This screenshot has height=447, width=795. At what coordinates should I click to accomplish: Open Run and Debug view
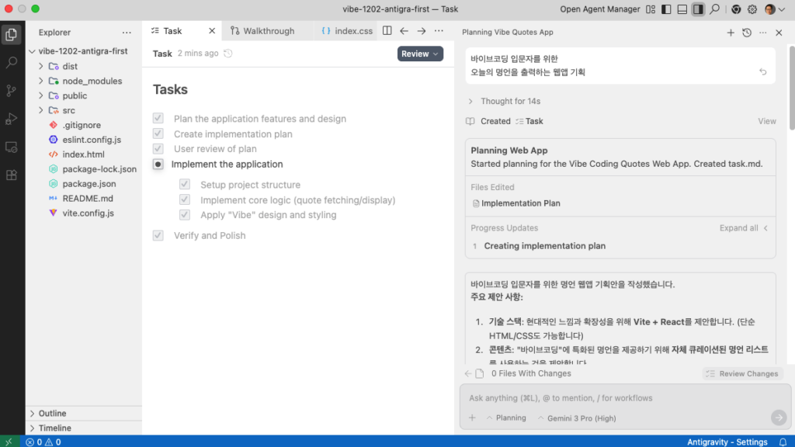[12, 119]
